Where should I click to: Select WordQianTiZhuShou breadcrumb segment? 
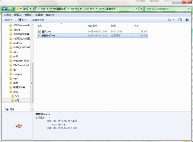(x=82, y=9)
